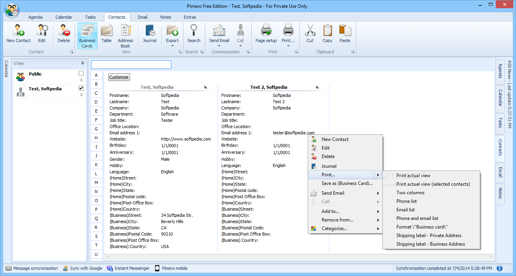Open the Edit contact ribbon button
Image resolution: width=516 pixels, height=276 pixels.
click(42, 33)
